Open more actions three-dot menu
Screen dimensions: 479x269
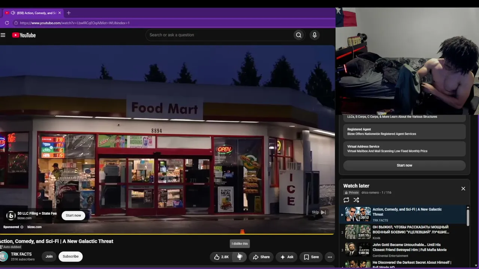pyautogui.click(x=330, y=257)
